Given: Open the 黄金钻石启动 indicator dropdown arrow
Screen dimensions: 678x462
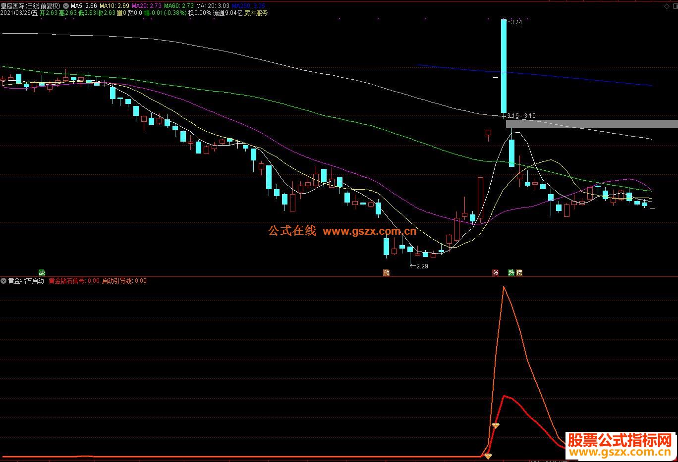Looking at the screenshot, I should pyautogui.click(x=4, y=281).
